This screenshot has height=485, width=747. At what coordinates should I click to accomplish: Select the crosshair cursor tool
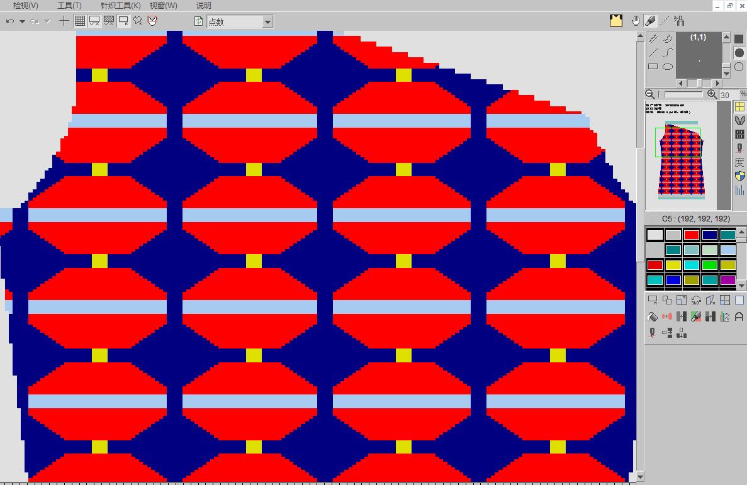click(x=64, y=21)
